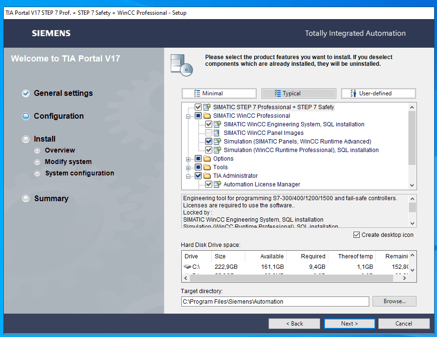Expand the Options tree node
This screenshot has height=337, width=437.
tap(188, 159)
